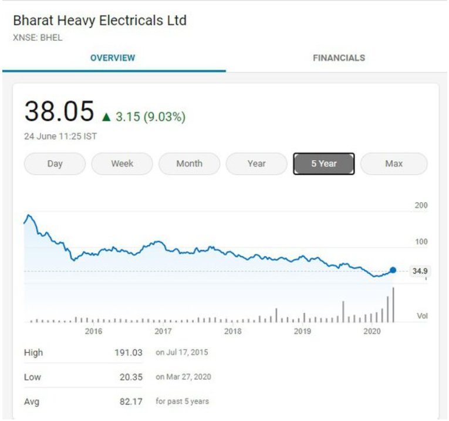Switch to the Financials tab
Screen dimensions: 449x421
pos(339,58)
